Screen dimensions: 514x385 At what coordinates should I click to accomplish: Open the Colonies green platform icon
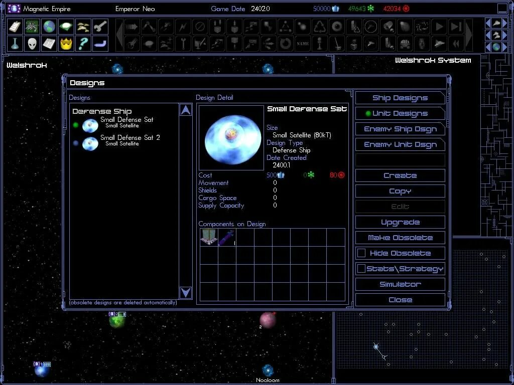click(x=66, y=27)
